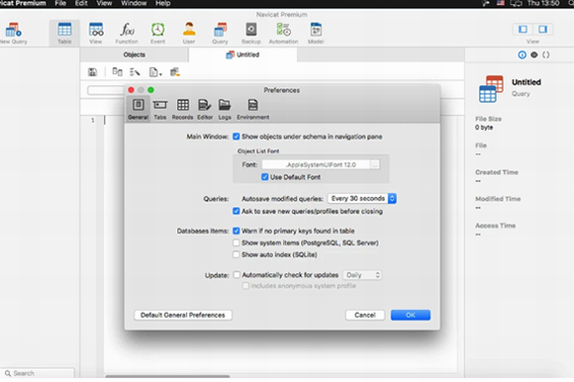Toggle Ask to save new queries before closing

pos(237,211)
